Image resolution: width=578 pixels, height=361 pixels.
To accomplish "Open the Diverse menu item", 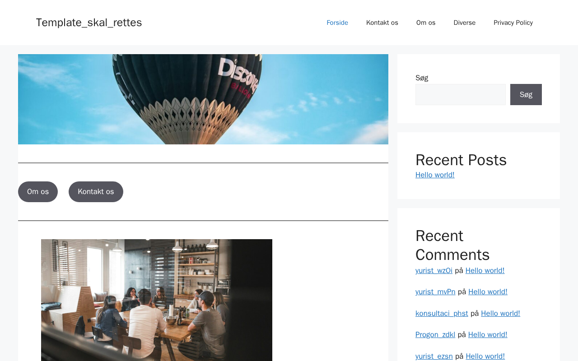I will [465, 23].
